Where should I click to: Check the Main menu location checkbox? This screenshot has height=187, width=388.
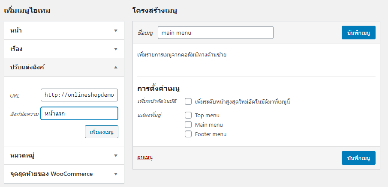188,125
